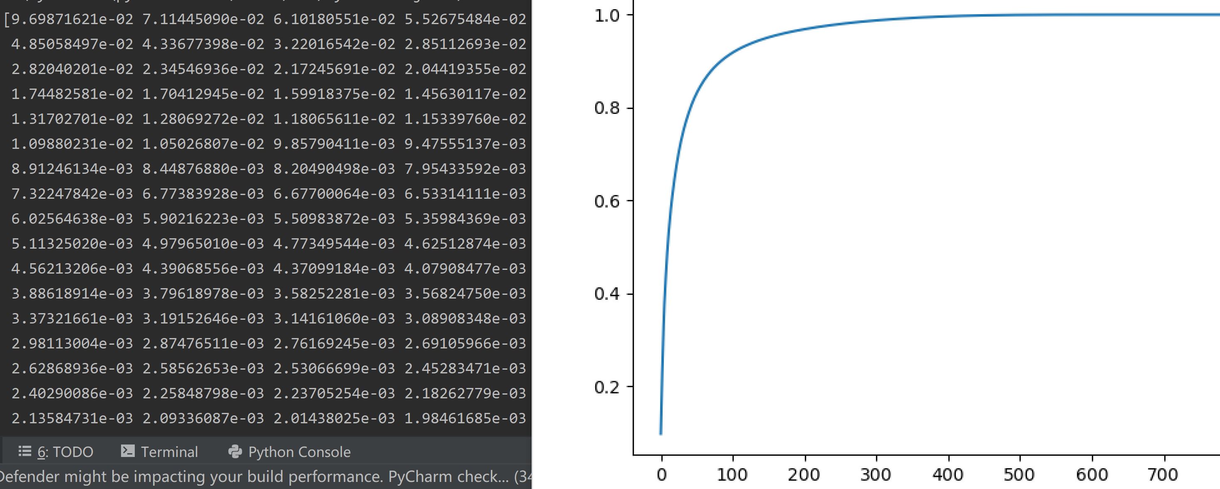The image size is (1220, 489).
Task: Click the 700 x-axis tick label
Action: 1164,474
